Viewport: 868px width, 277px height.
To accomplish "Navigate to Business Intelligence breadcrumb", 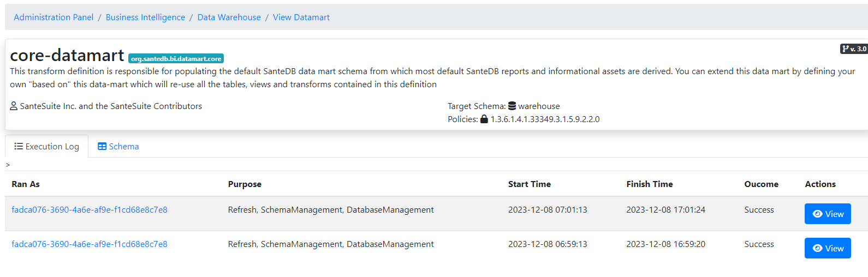I will [x=145, y=17].
